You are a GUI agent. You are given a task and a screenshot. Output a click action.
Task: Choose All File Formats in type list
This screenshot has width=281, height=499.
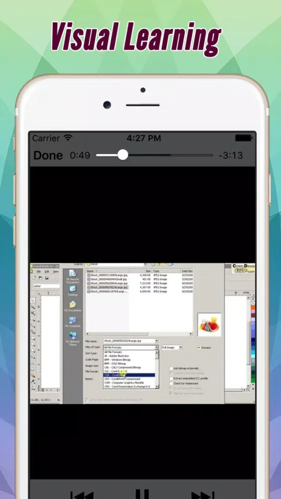tap(129, 352)
